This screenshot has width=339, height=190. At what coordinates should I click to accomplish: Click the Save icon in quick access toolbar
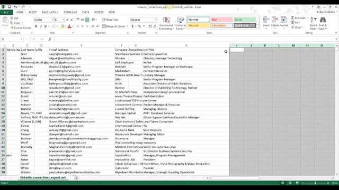(x=10, y=7)
